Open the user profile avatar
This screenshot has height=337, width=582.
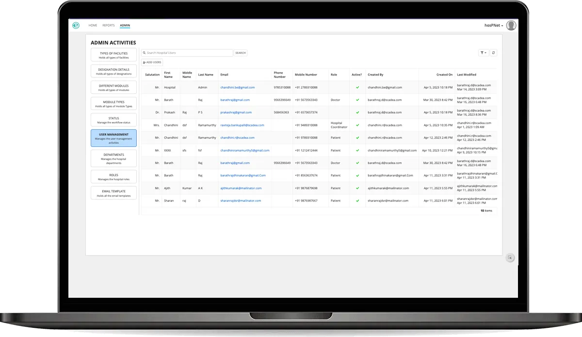click(x=511, y=26)
